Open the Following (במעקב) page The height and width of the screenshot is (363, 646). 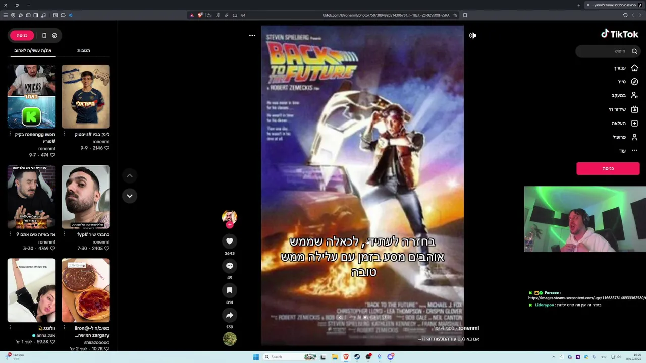coord(625,95)
